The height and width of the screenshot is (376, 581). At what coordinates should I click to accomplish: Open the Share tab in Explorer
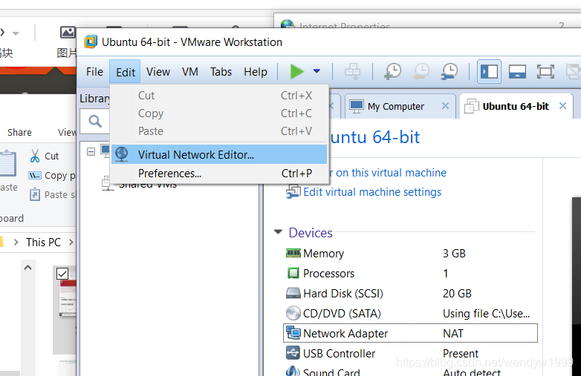click(x=19, y=132)
